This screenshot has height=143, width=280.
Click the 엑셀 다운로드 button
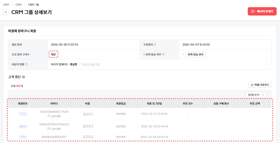pos(260,85)
